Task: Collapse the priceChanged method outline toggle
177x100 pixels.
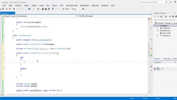Action: [4, 22]
